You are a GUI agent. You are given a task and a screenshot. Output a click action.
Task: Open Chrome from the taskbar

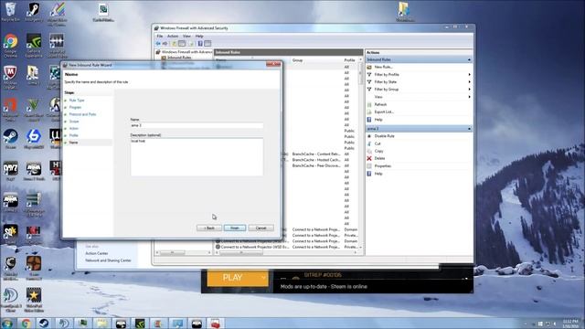[27, 323]
